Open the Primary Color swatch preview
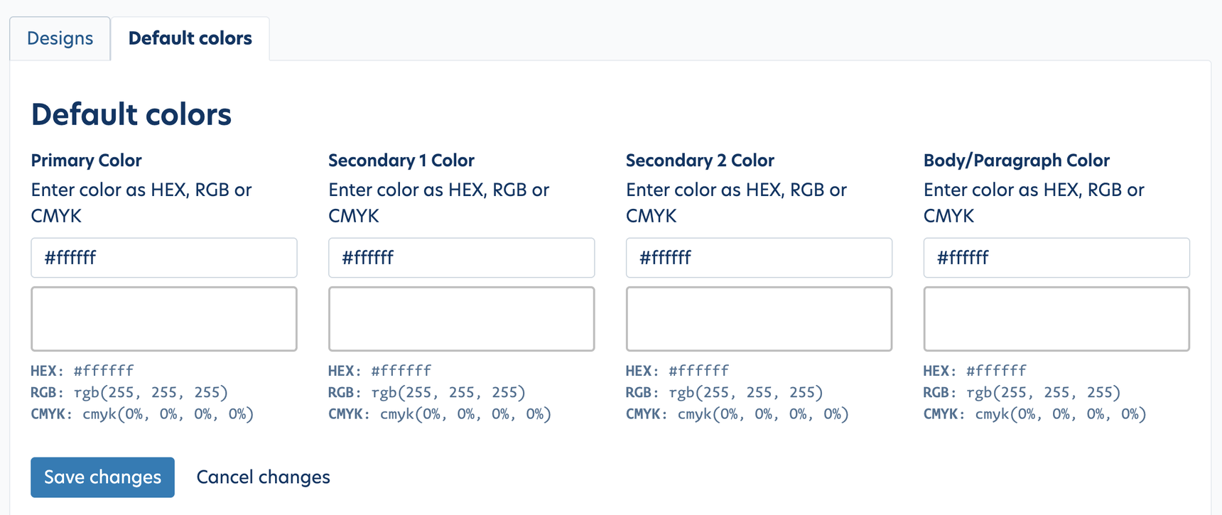This screenshot has width=1222, height=515. click(164, 319)
